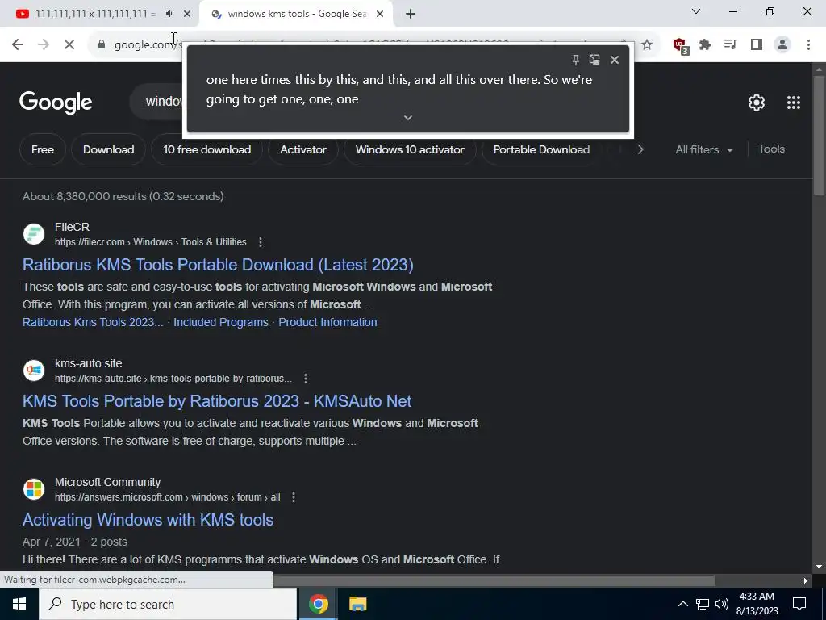Select the 10 free download chip
The height and width of the screenshot is (620, 826).
[207, 149]
